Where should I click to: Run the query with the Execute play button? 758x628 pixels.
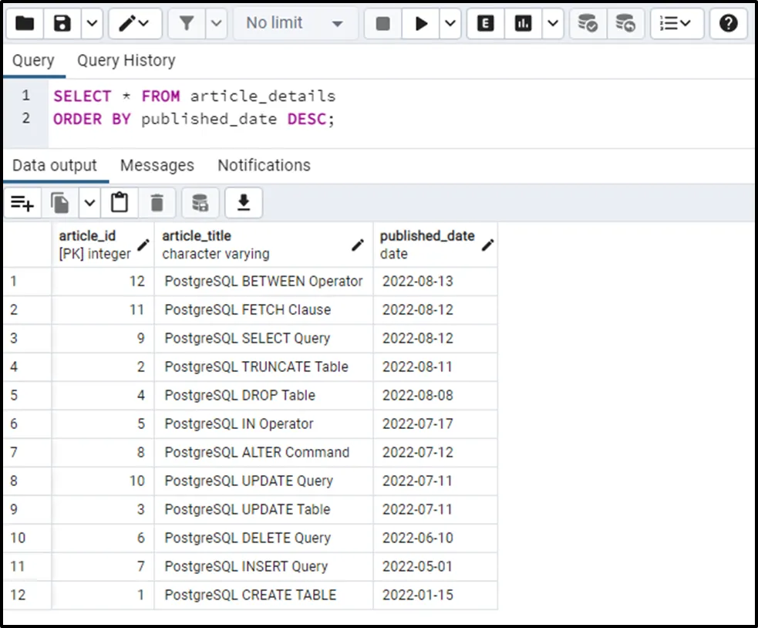[x=421, y=24]
